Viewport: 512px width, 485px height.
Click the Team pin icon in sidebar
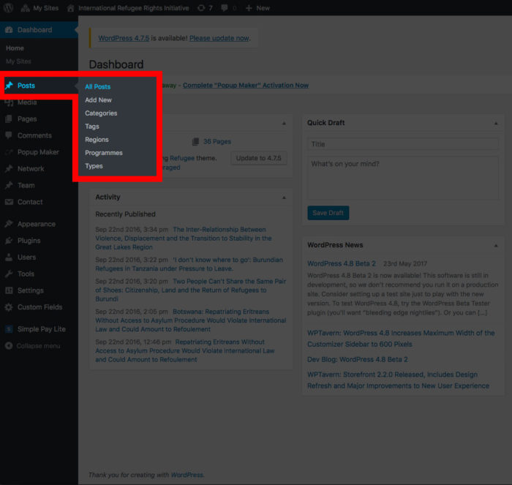(9, 185)
